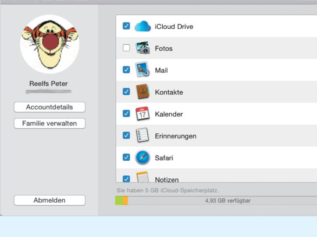Disable the Notizen checkbox
The image size is (317, 237).
pyautogui.click(x=126, y=179)
